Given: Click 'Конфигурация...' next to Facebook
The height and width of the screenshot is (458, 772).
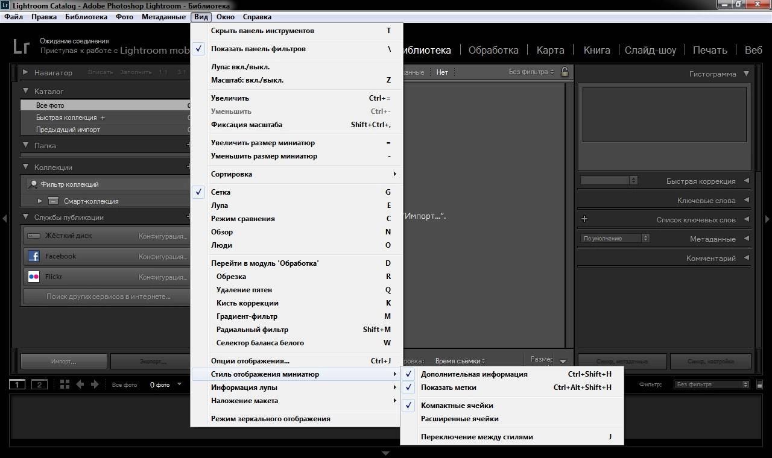Looking at the screenshot, I should (x=163, y=256).
